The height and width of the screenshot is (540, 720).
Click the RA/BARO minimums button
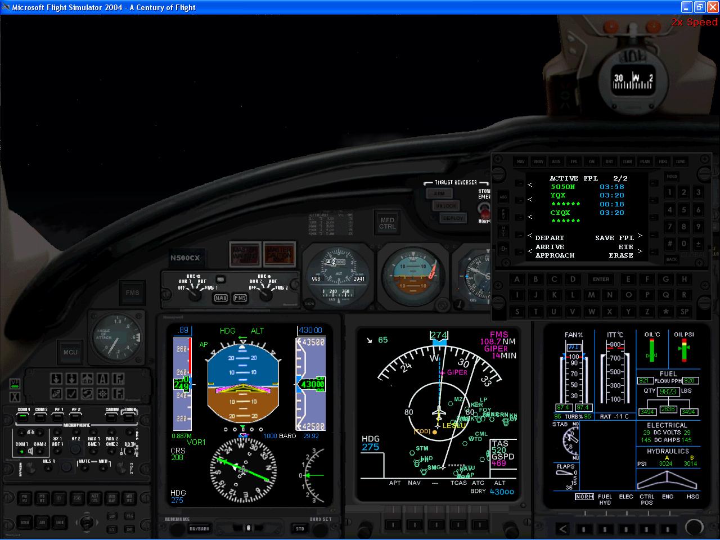pyautogui.click(x=199, y=529)
